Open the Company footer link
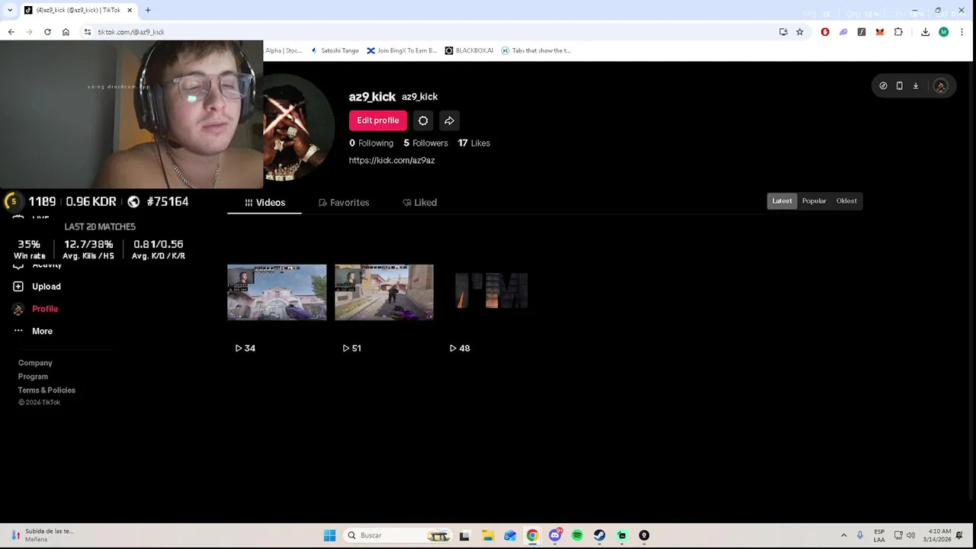 [35, 363]
